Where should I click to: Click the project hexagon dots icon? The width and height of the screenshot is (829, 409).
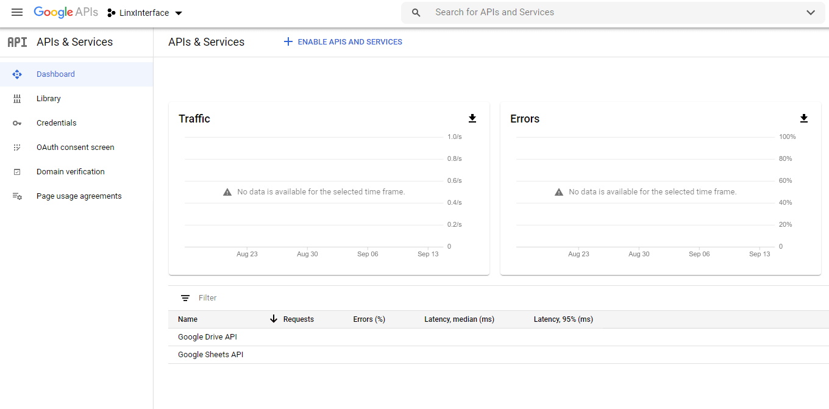pyautogui.click(x=112, y=13)
